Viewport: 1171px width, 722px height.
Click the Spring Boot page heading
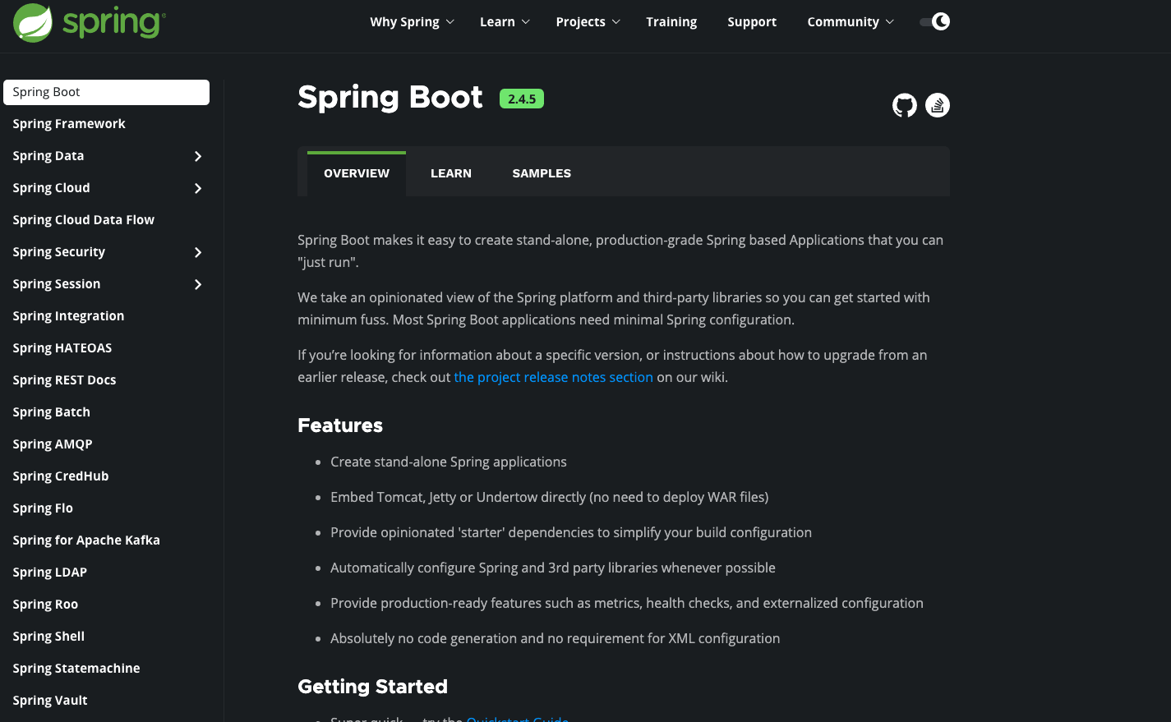point(390,97)
